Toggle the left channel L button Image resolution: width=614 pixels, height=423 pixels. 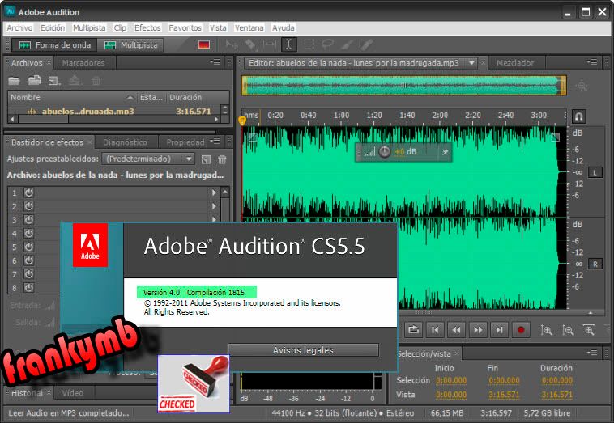[x=595, y=172]
